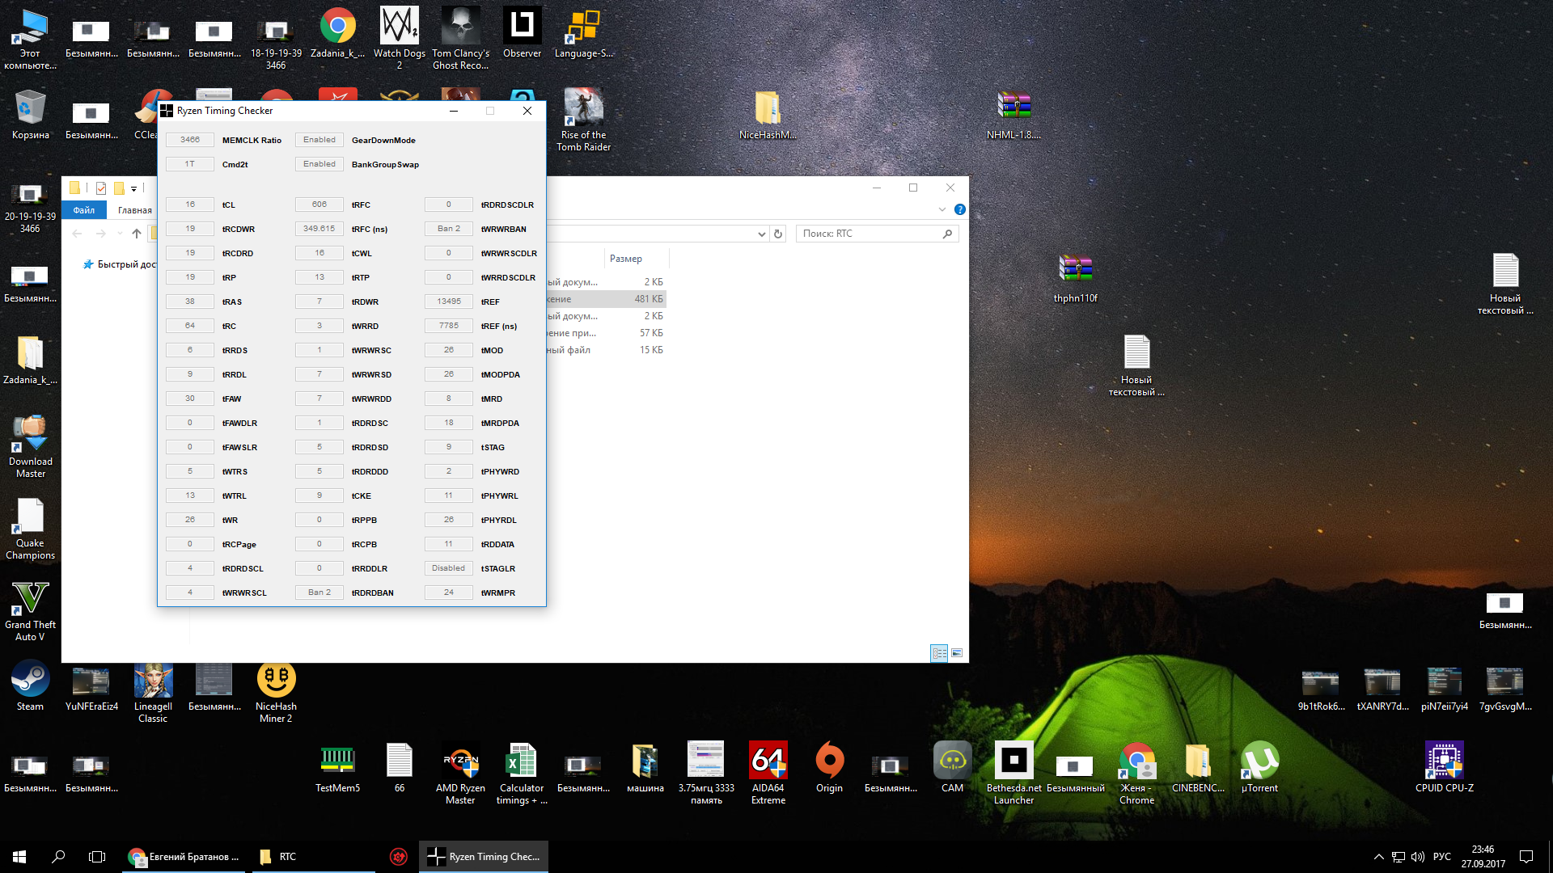The image size is (1553, 873).
Task: Switch to the Главная ribbon tab
Action: click(x=134, y=210)
